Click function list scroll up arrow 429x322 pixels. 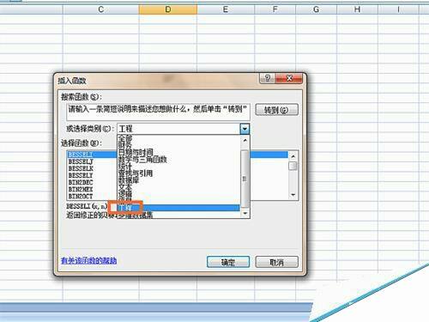[293, 156]
